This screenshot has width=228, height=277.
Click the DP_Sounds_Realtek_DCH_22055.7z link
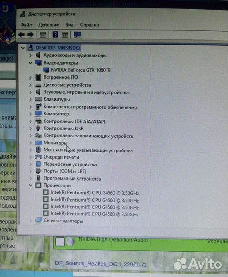[101, 264]
